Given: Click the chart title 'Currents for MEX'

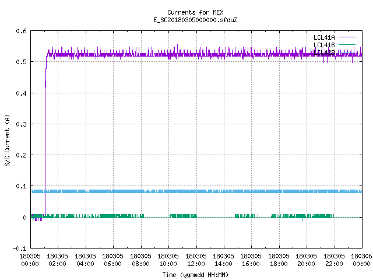Looking at the screenshot, I should coord(195,12).
